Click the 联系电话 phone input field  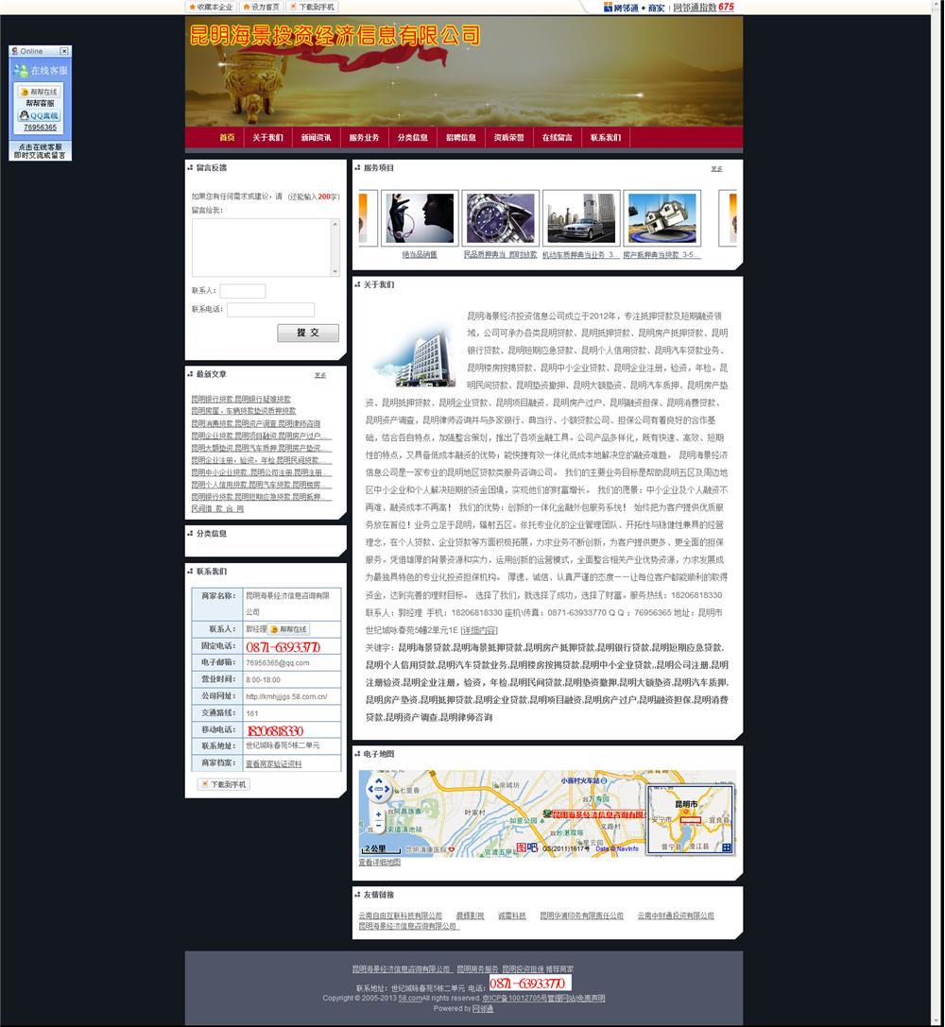270,310
